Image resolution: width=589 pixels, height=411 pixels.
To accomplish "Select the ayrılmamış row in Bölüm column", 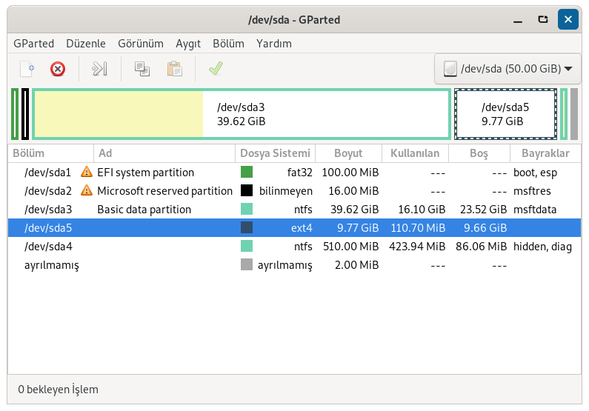I will (x=52, y=265).
